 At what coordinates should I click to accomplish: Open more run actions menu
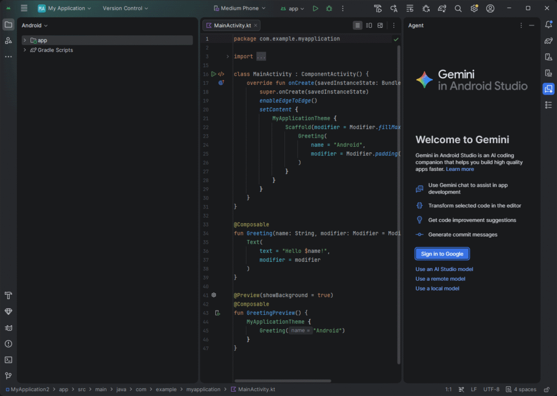pos(343,8)
